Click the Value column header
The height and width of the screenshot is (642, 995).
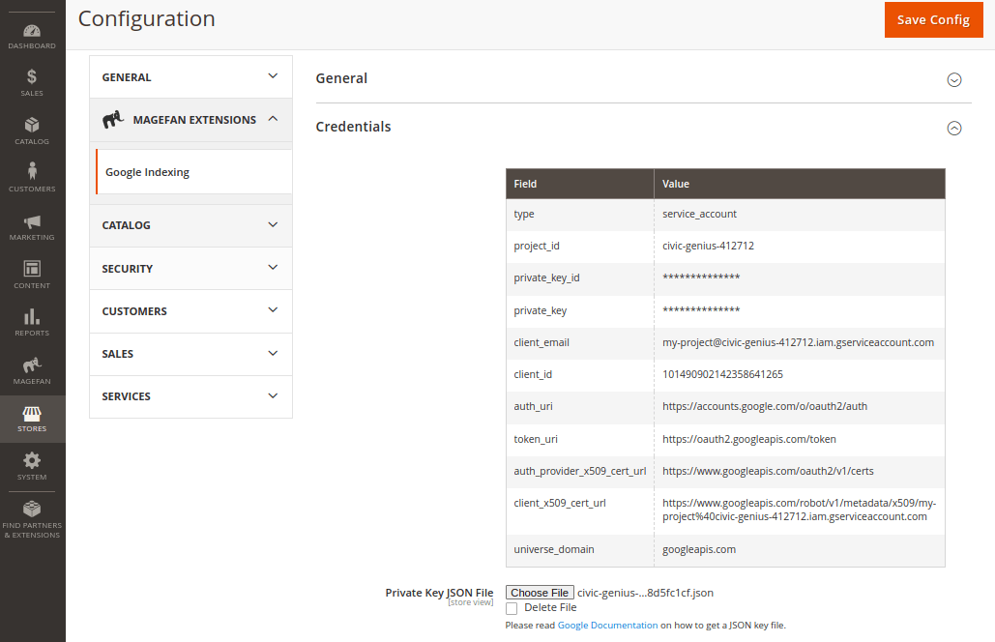point(800,184)
